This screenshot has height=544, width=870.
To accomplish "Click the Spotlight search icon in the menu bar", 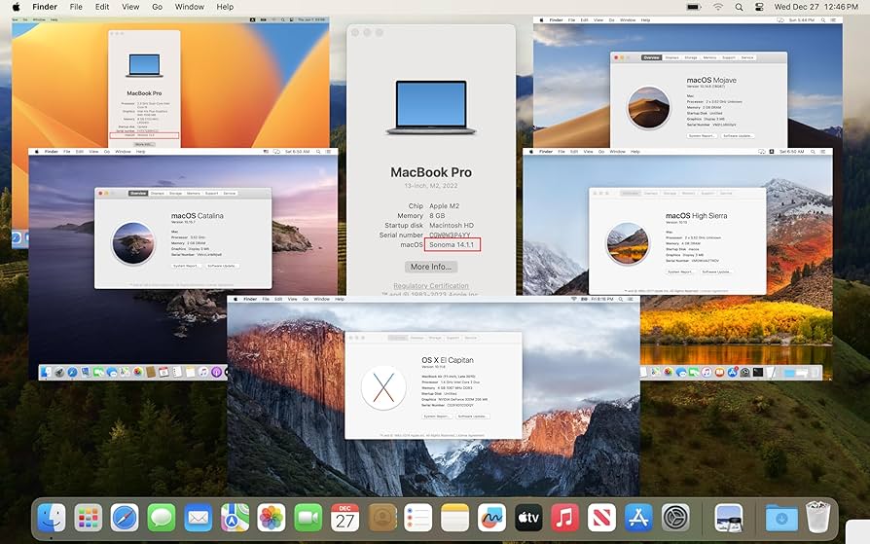I will coord(741,7).
